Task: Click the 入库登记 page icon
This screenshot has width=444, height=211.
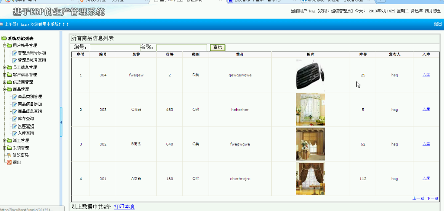Action: click(15, 126)
